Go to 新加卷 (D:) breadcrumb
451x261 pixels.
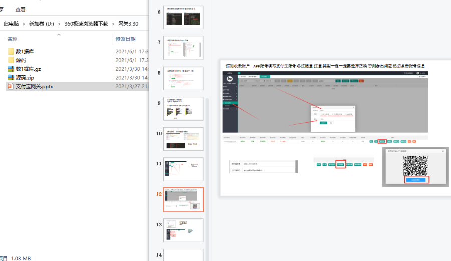(x=42, y=24)
